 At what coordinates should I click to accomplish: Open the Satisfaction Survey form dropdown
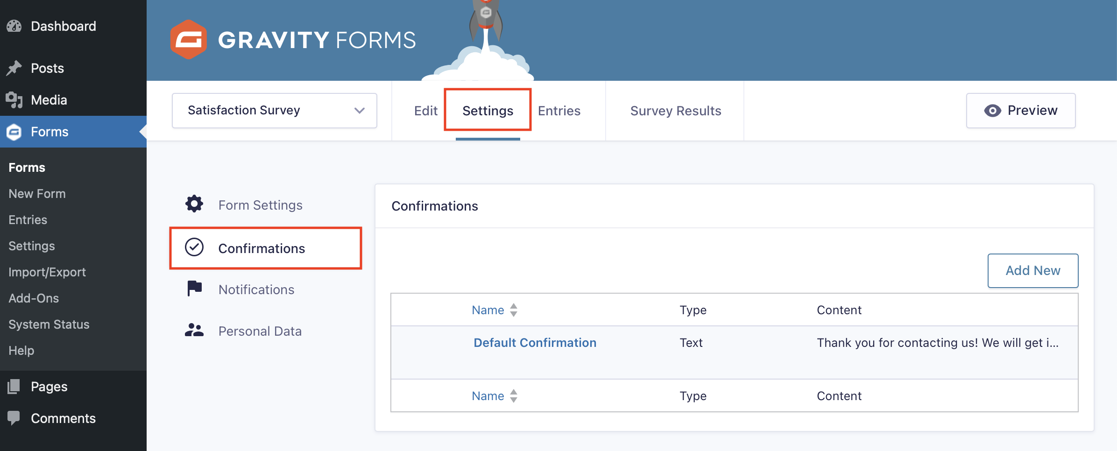point(275,111)
